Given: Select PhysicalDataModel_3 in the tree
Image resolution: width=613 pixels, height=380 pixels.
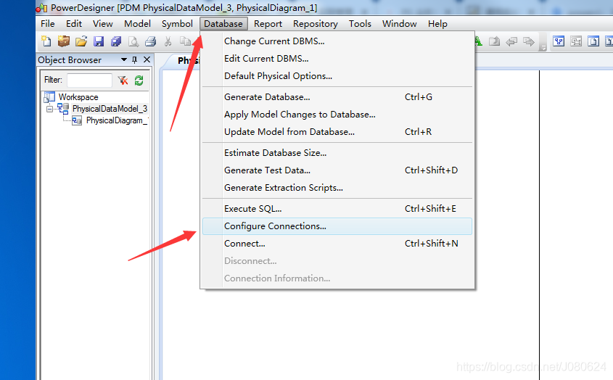Looking at the screenshot, I should (110, 109).
